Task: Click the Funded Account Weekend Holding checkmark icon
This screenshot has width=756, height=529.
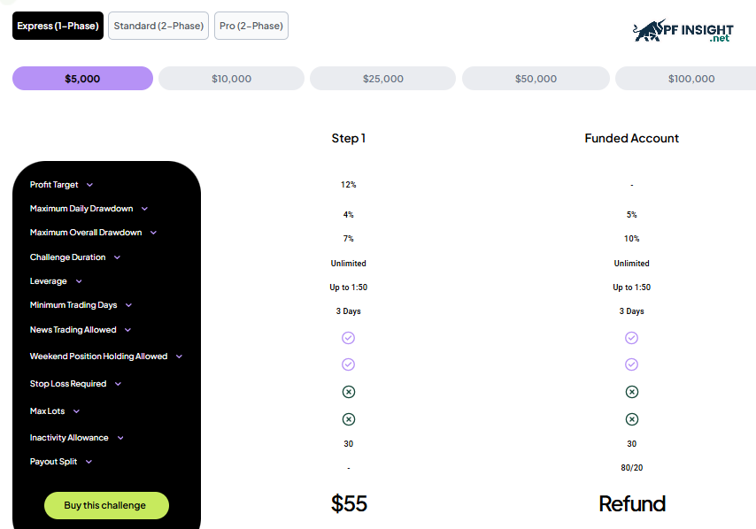Action: 631,364
